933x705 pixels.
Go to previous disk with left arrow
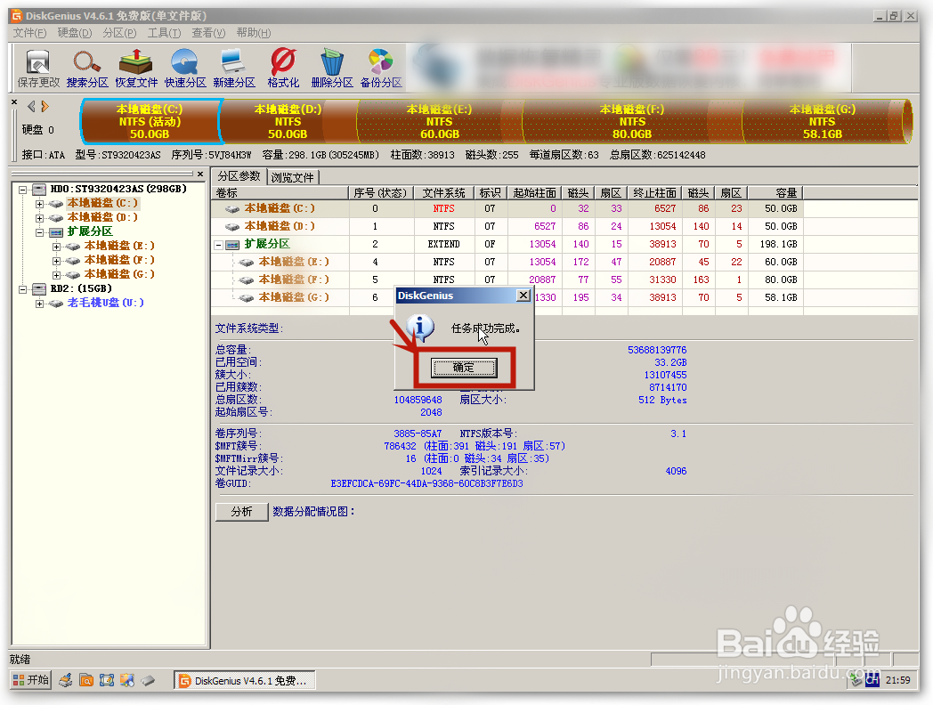(x=31, y=107)
